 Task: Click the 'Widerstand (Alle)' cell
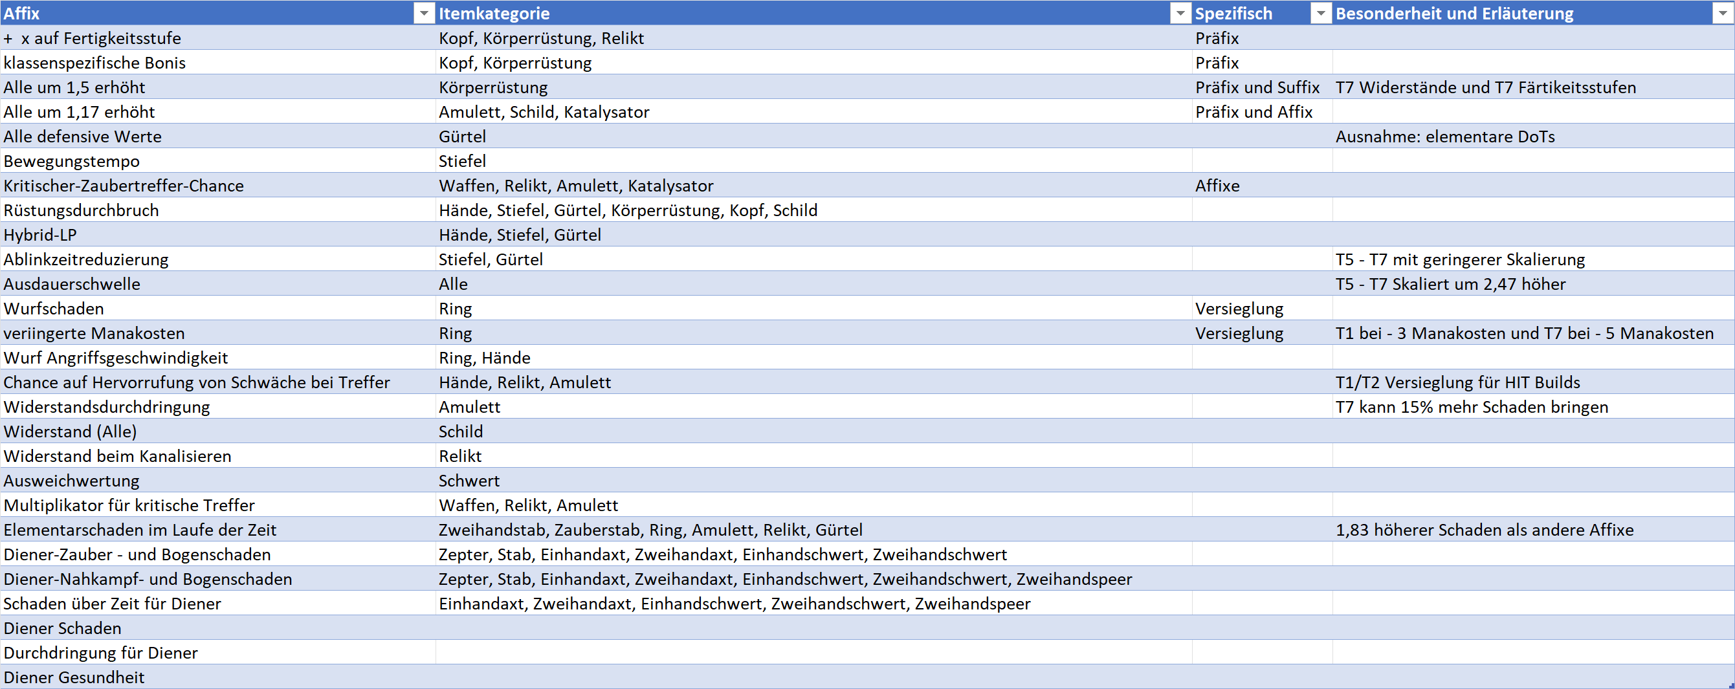coord(217,431)
